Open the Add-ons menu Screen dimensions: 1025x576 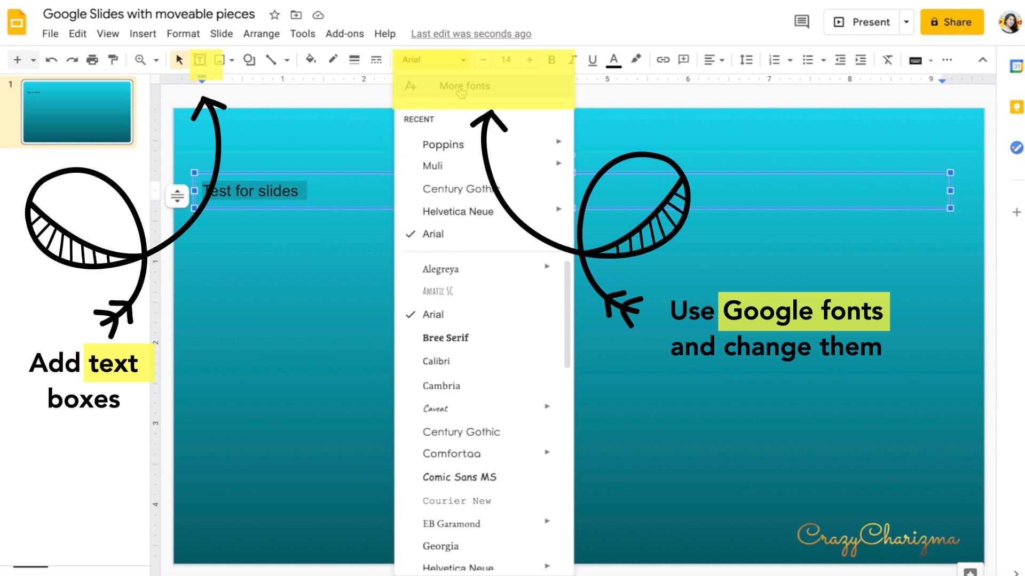345,34
